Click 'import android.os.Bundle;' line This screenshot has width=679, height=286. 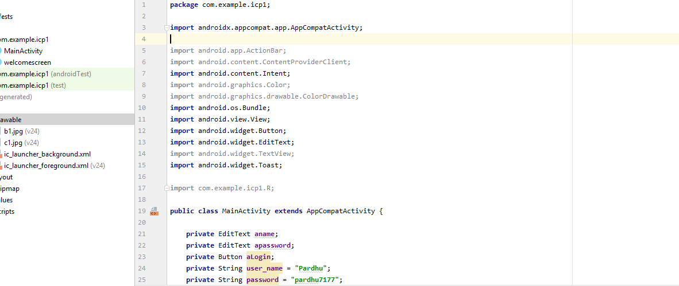point(220,108)
